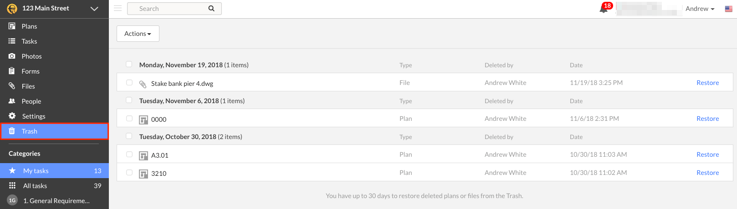The height and width of the screenshot is (209, 737).
Task: Click the plan icon next to A3.01
Action: (x=143, y=156)
